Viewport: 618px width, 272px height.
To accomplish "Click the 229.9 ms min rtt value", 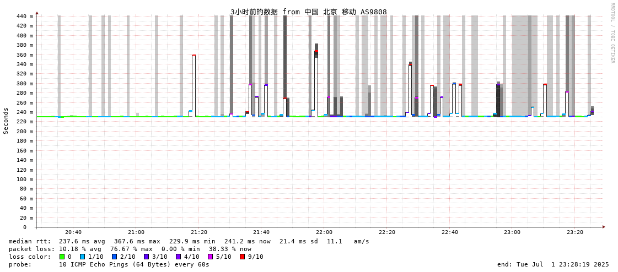I will click(x=193, y=241).
